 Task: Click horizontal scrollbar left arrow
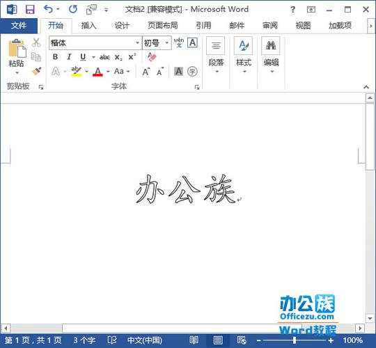click(x=6, y=328)
